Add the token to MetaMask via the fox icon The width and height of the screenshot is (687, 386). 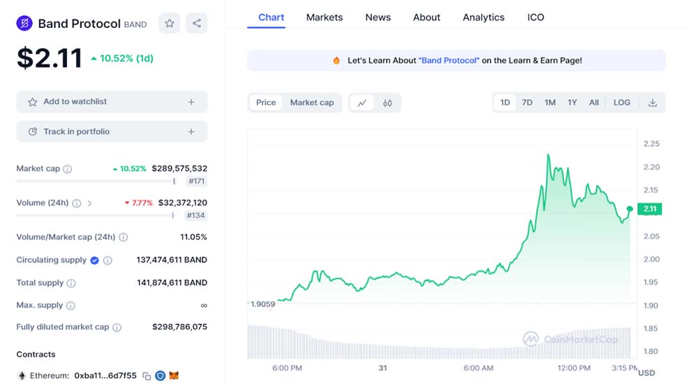pyautogui.click(x=174, y=376)
